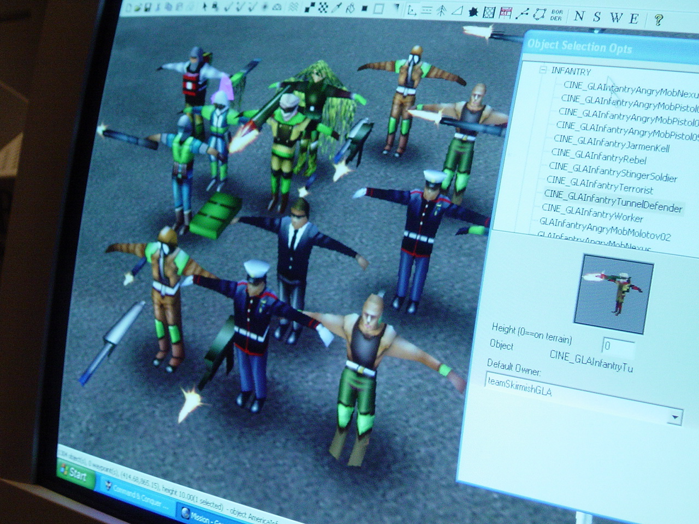This screenshot has height=524, width=699.
Task: Select GLAInfantryAngryMobMolotov02 in the list
Action: pyautogui.click(x=605, y=229)
